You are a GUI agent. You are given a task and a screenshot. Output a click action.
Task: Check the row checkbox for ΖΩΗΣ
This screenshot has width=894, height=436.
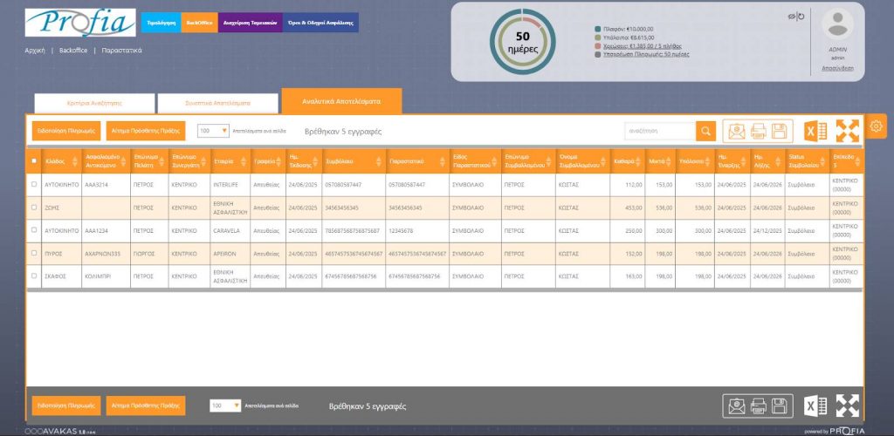pos(34,208)
